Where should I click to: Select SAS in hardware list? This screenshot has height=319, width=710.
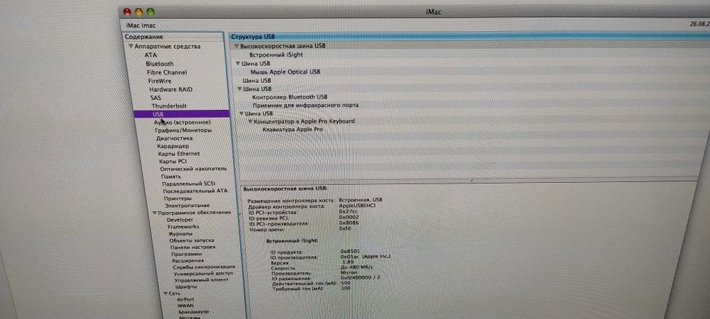155,98
